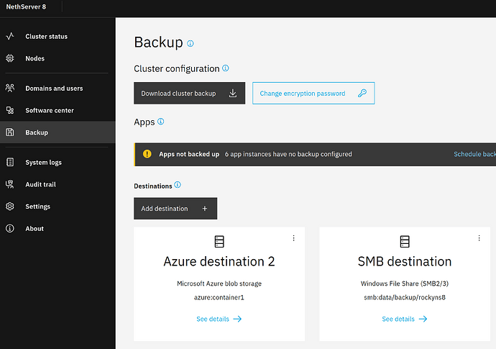Click the Backup floppy disk icon
The width and height of the screenshot is (496, 349).
[x=10, y=132]
